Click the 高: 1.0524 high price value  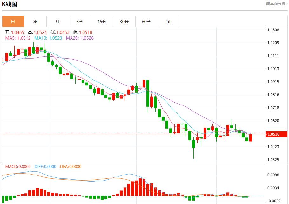click(37, 32)
